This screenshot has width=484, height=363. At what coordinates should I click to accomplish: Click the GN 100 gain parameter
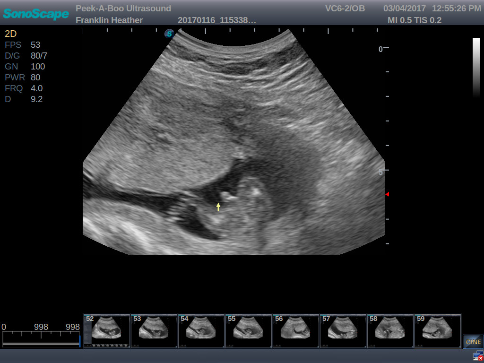pyautogui.click(x=25, y=67)
